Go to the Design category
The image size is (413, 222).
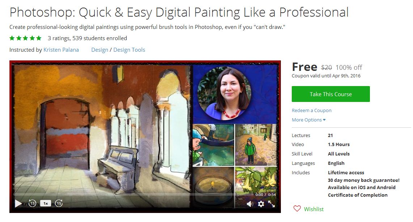pyautogui.click(x=100, y=50)
